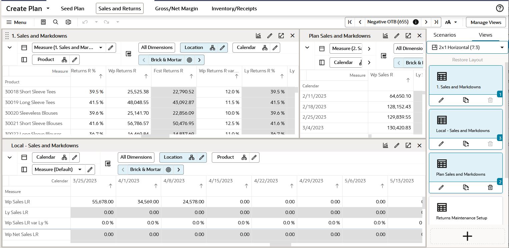
Task: Pop out the Plan Sales and Markdowns panel
Action: (x=408, y=36)
